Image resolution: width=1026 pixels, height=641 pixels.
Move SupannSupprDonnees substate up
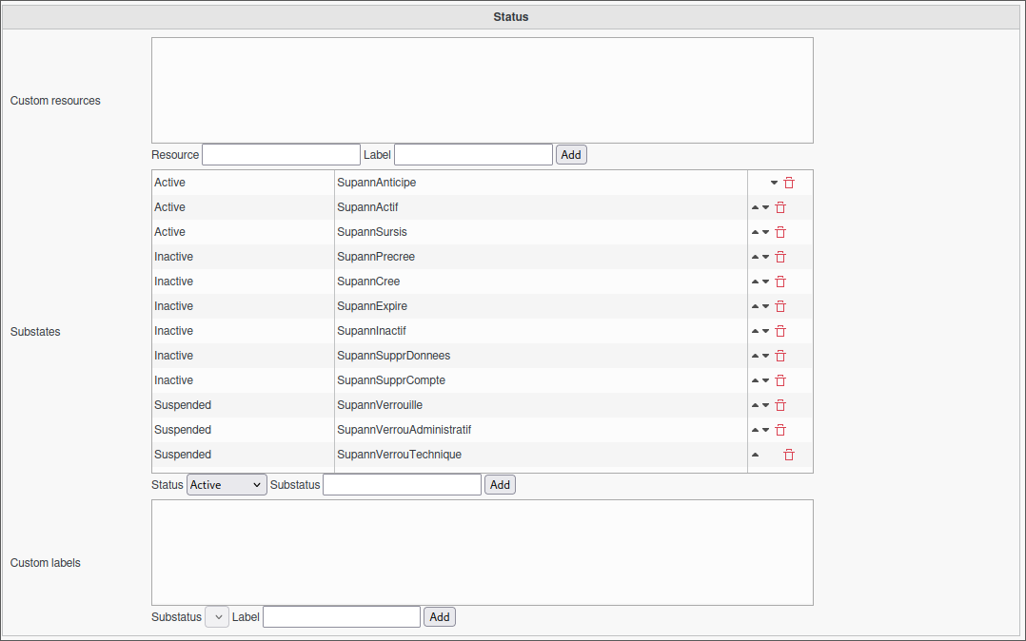point(755,356)
